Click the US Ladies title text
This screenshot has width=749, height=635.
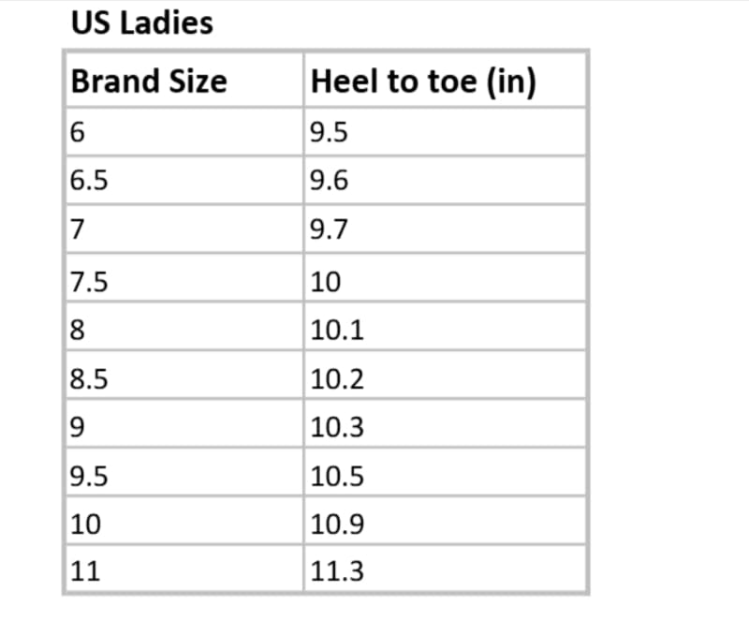point(141,23)
